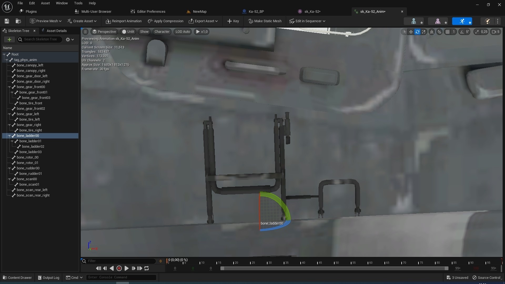This screenshot has width=505, height=284.
Task: Open the File menu
Action: [20, 3]
